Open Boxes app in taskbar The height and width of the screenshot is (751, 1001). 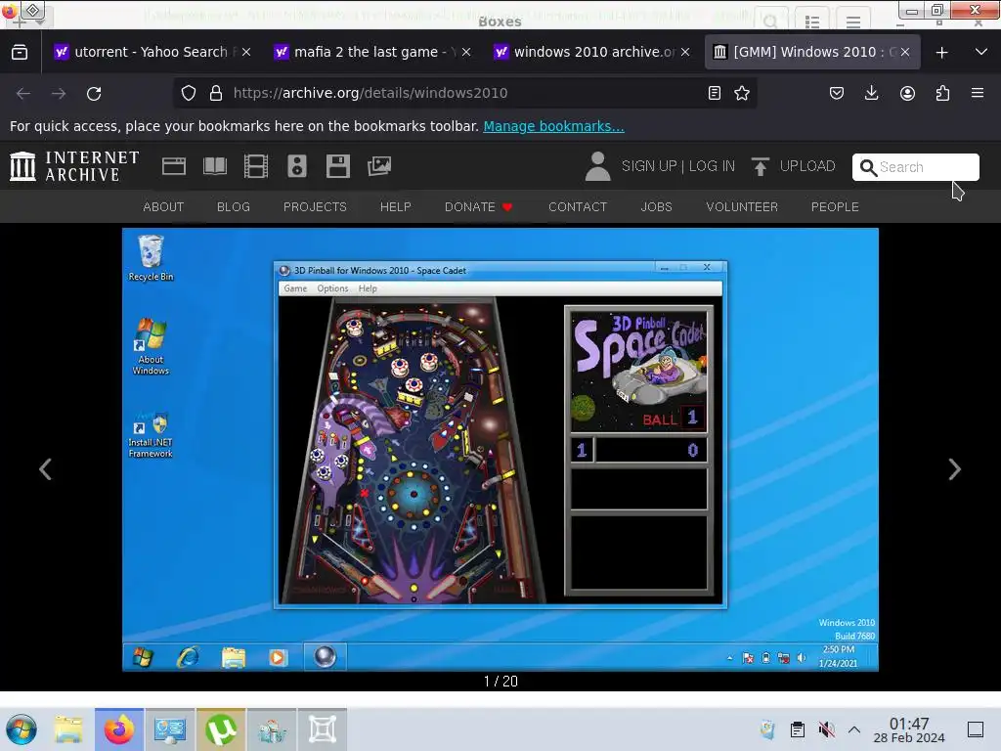tap(323, 729)
